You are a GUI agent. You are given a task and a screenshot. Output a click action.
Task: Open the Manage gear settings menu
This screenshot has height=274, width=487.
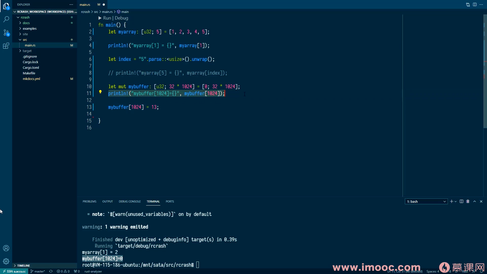click(x=6, y=261)
